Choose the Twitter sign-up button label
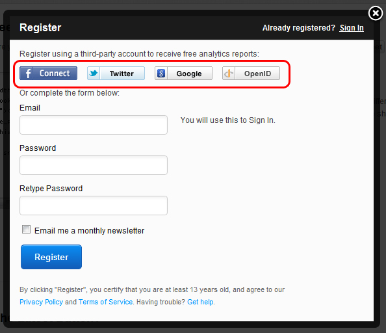The image size is (386, 333). click(122, 73)
